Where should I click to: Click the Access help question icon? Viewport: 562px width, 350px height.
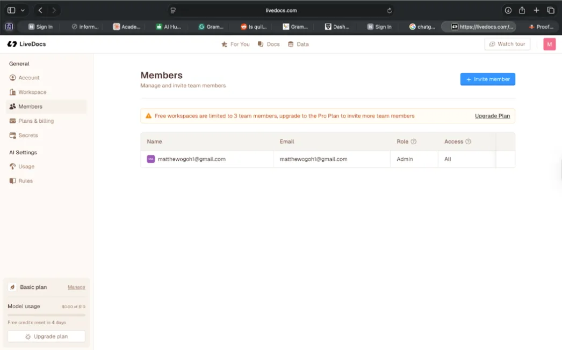click(x=468, y=142)
